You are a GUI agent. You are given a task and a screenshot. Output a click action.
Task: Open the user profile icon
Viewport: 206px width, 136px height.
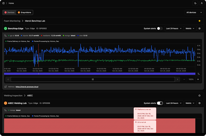pos(201,3)
